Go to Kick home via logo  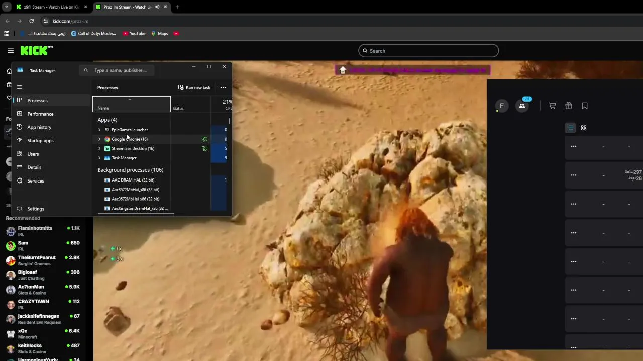click(36, 50)
